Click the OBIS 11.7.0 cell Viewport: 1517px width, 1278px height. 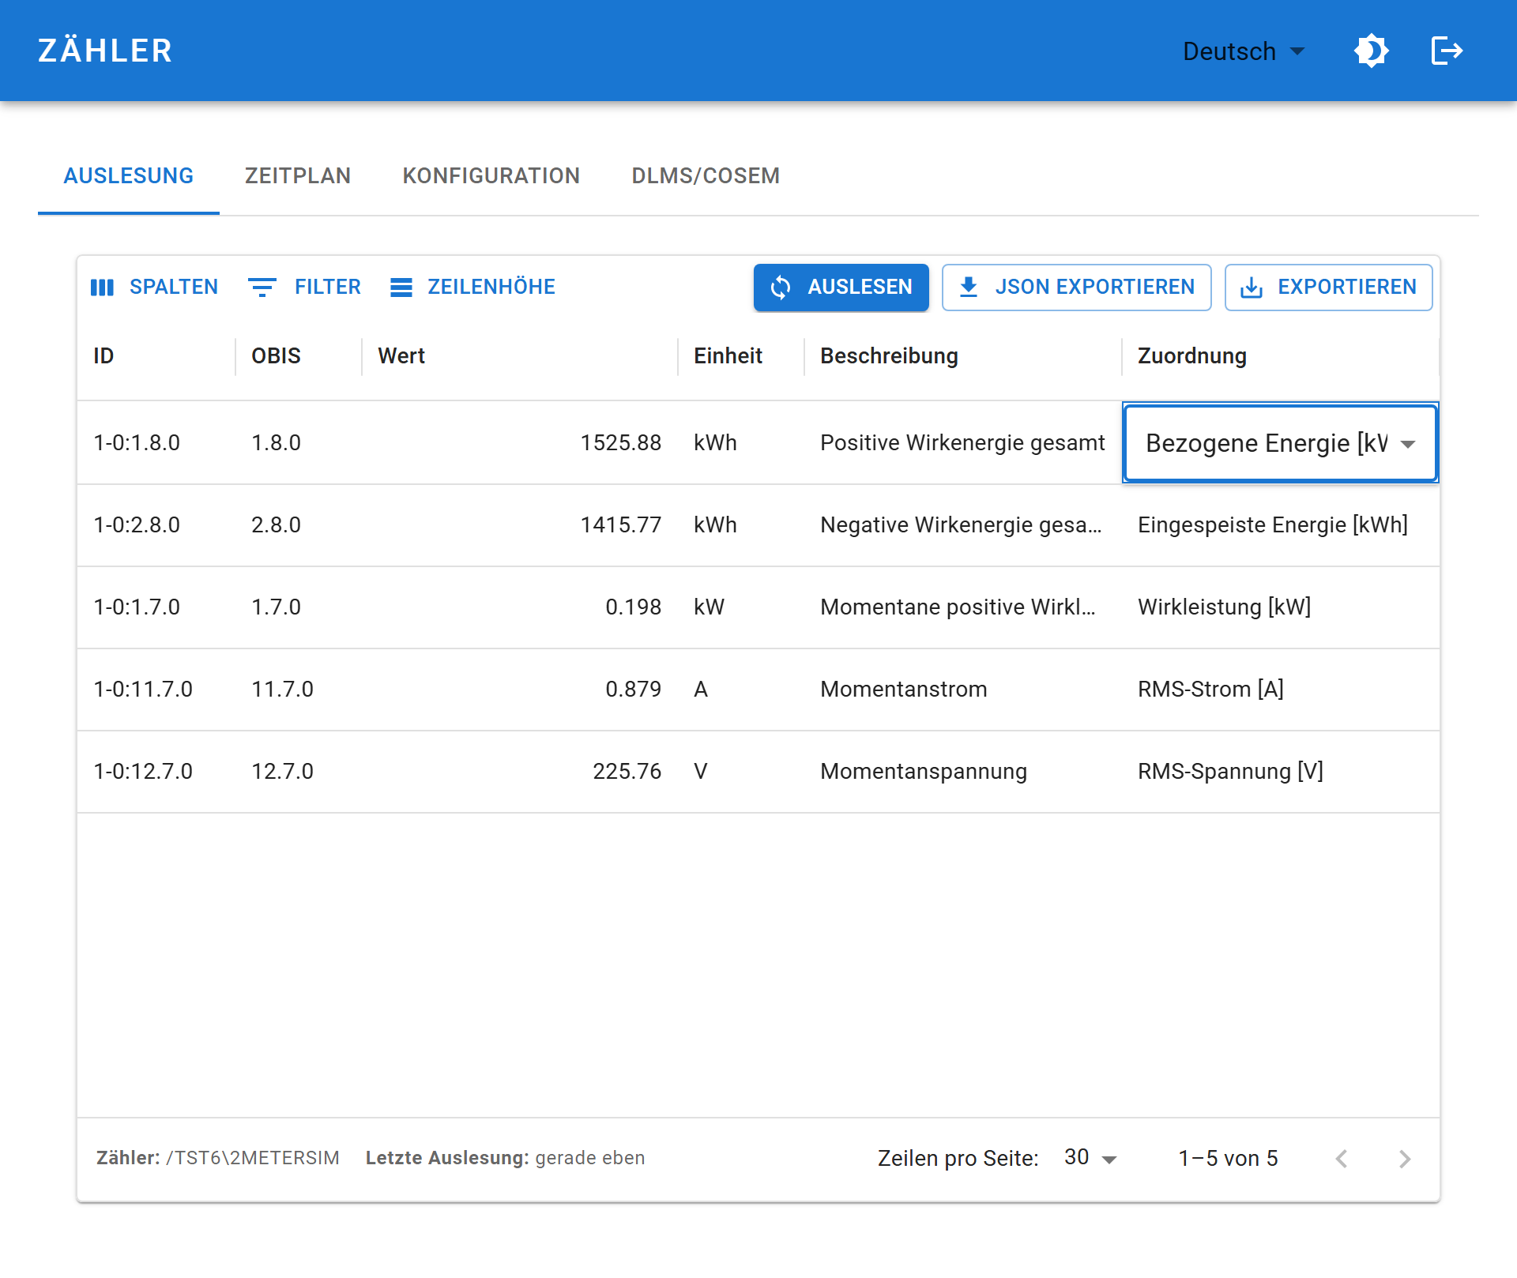coord(299,689)
